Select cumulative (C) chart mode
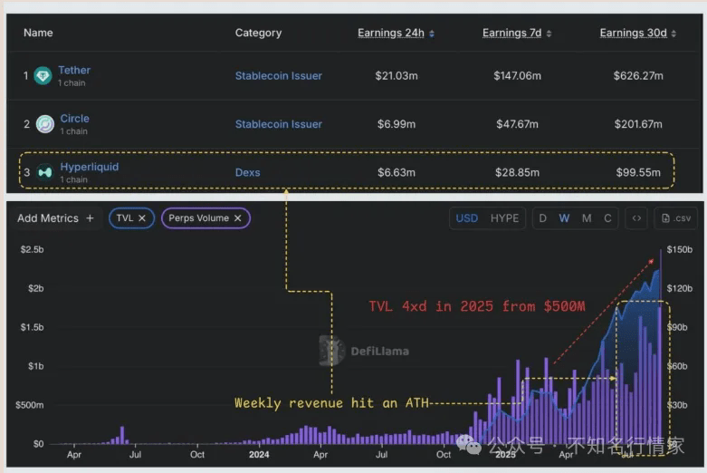This screenshot has height=473, width=707. [607, 218]
